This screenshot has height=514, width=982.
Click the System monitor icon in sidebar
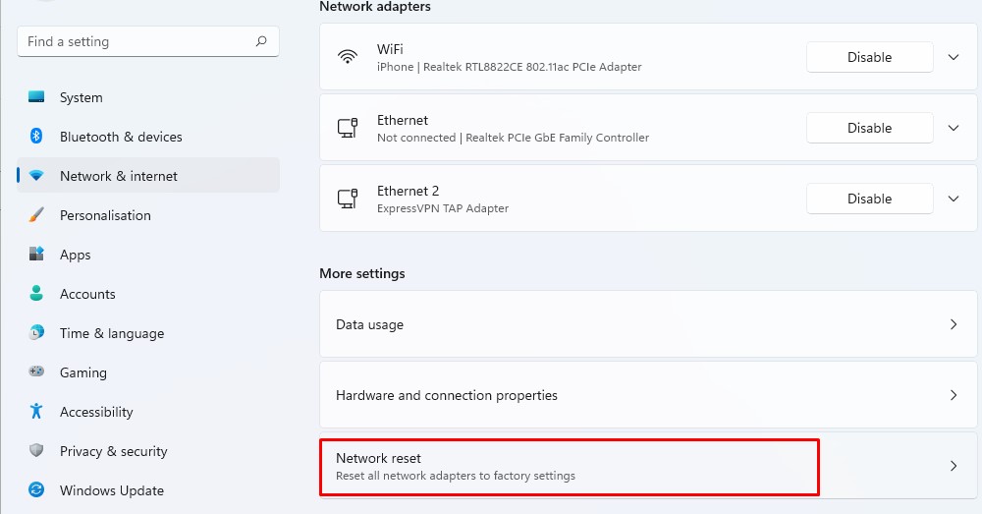36,97
